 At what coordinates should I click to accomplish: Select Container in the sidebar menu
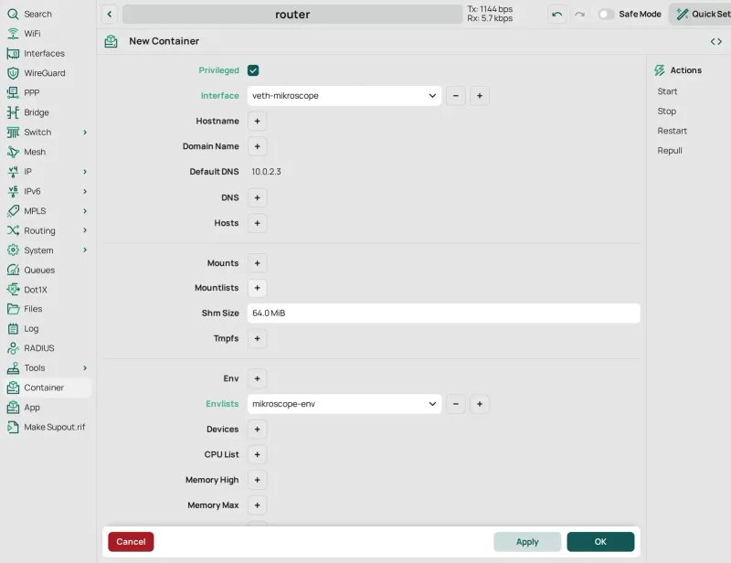coord(48,388)
